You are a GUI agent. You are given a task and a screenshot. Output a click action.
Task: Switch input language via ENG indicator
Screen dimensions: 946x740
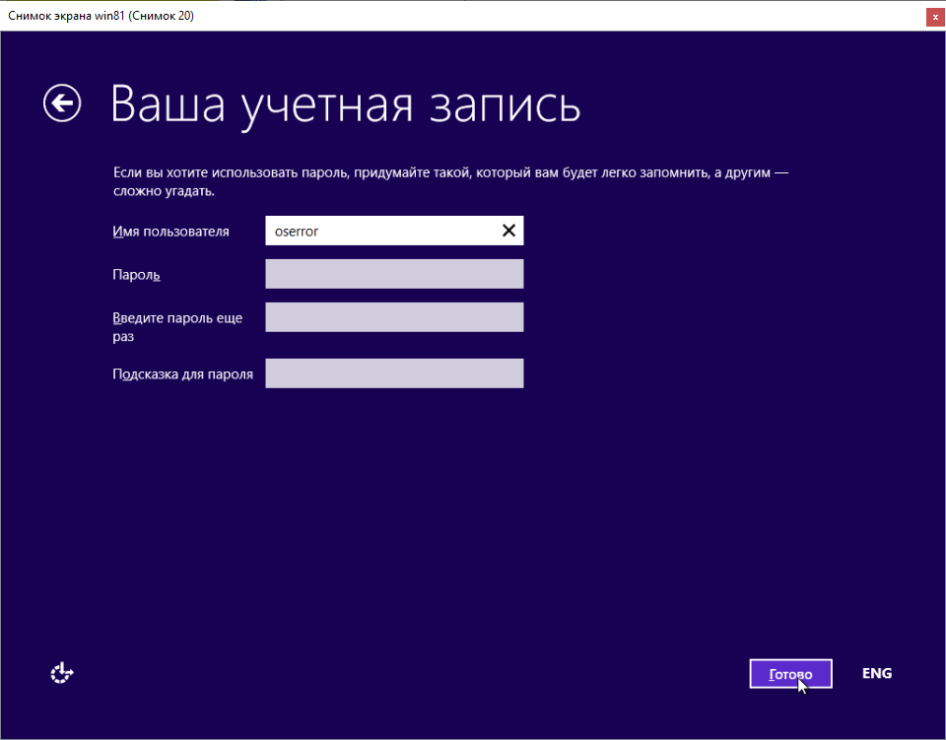(877, 673)
